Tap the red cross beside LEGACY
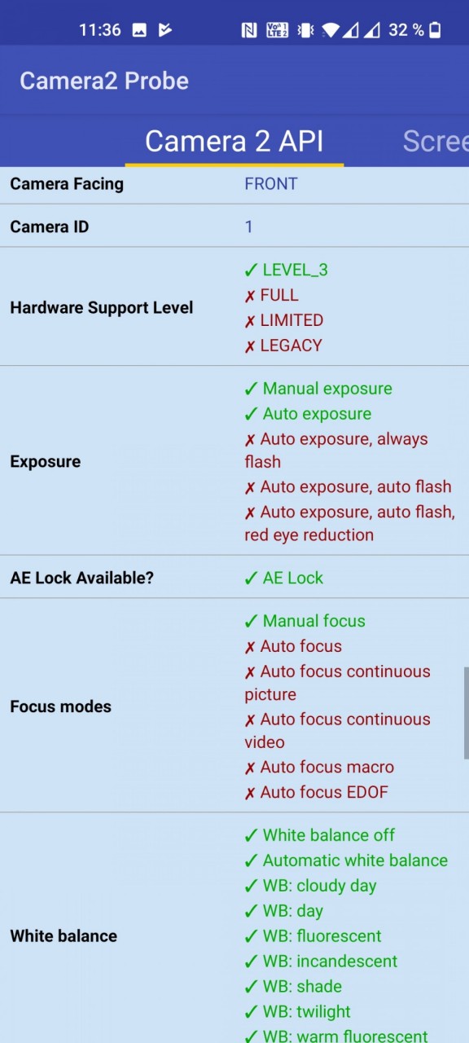This screenshot has width=469, height=1043. pos(250,346)
